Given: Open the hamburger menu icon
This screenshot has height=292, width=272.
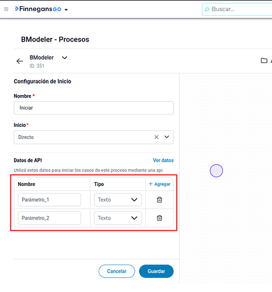Looking at the screenshot, I should pyautogui.click(x=6, y=9).
